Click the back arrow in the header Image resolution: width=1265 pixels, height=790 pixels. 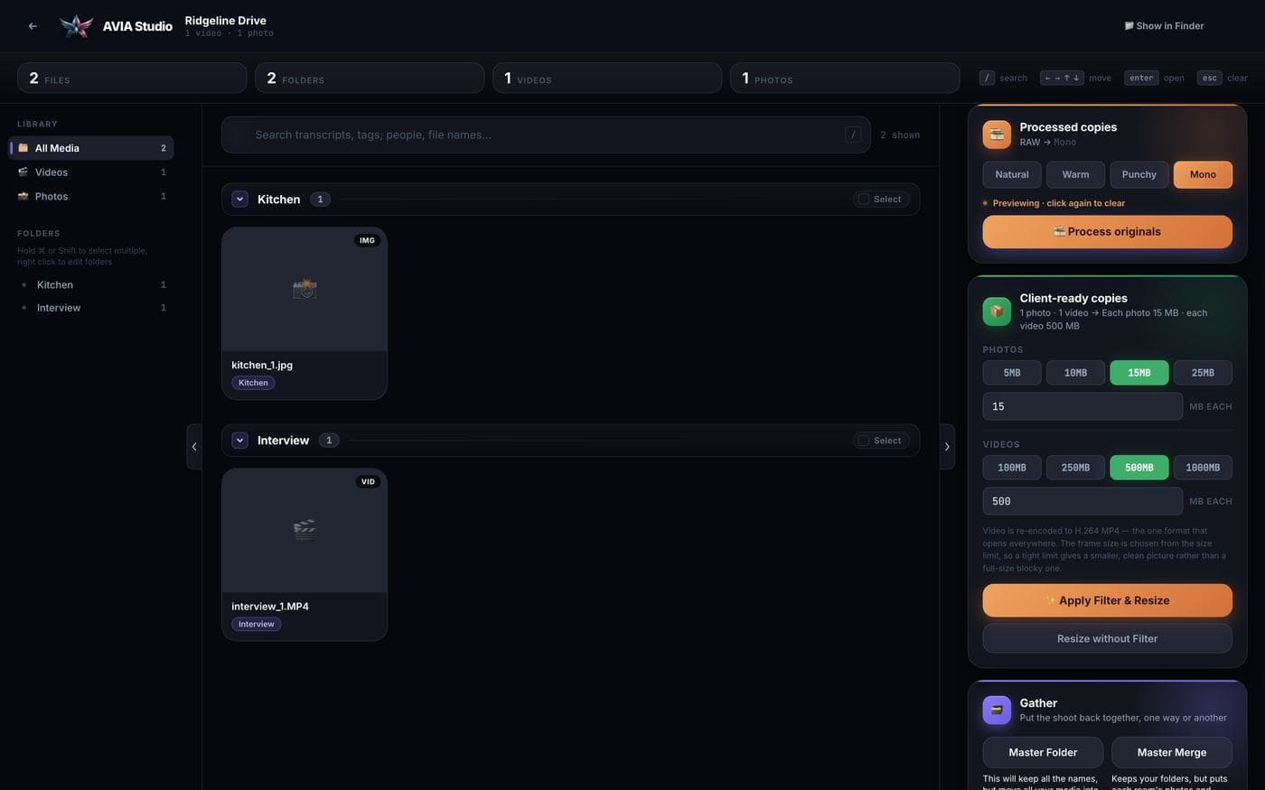[x=33, y=26]
